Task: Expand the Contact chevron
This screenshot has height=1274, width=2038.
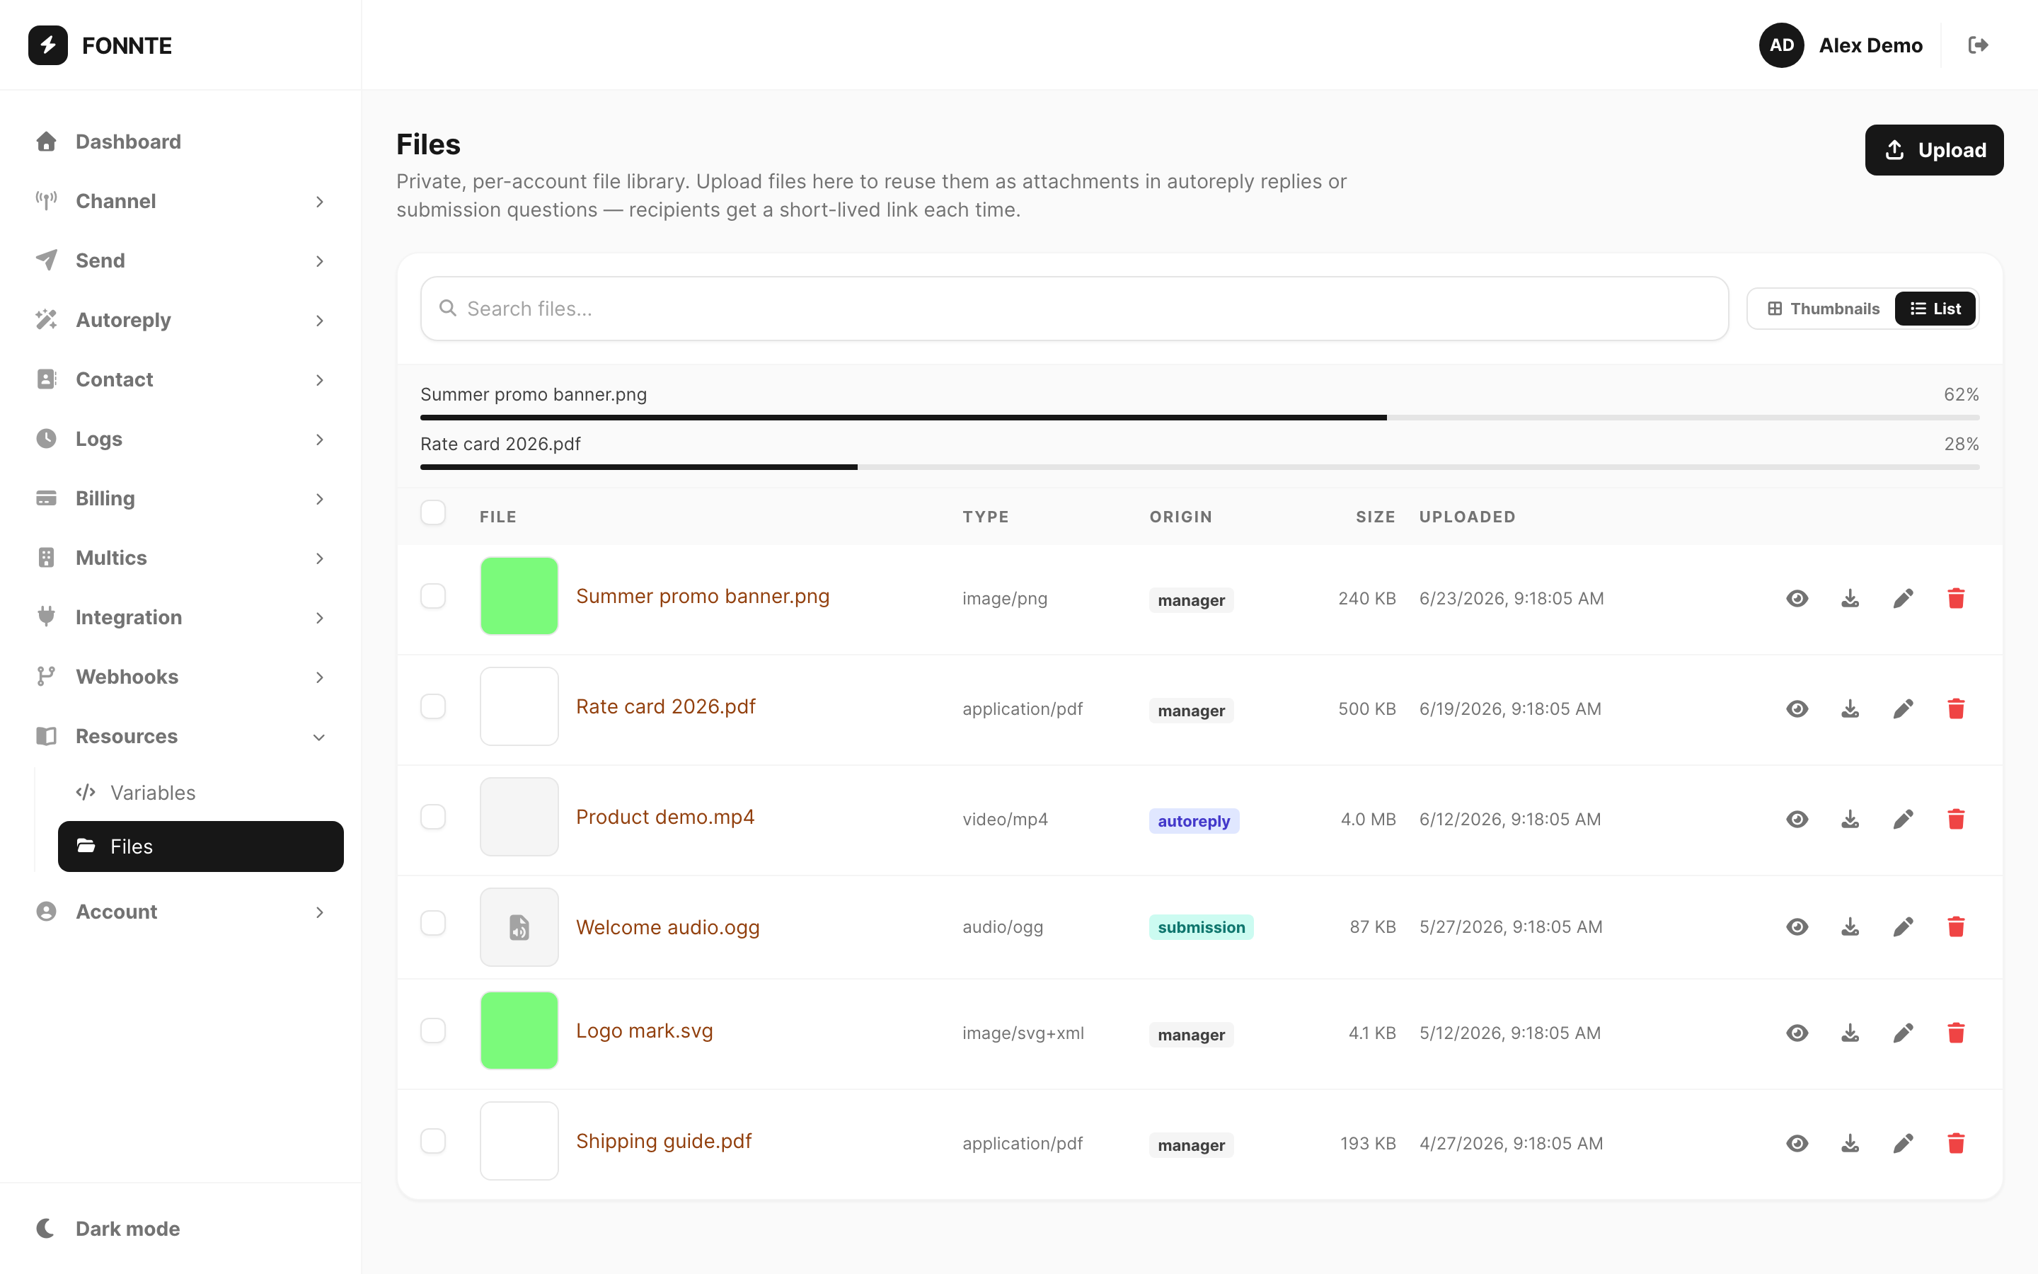Action: (x=319, y=380)
